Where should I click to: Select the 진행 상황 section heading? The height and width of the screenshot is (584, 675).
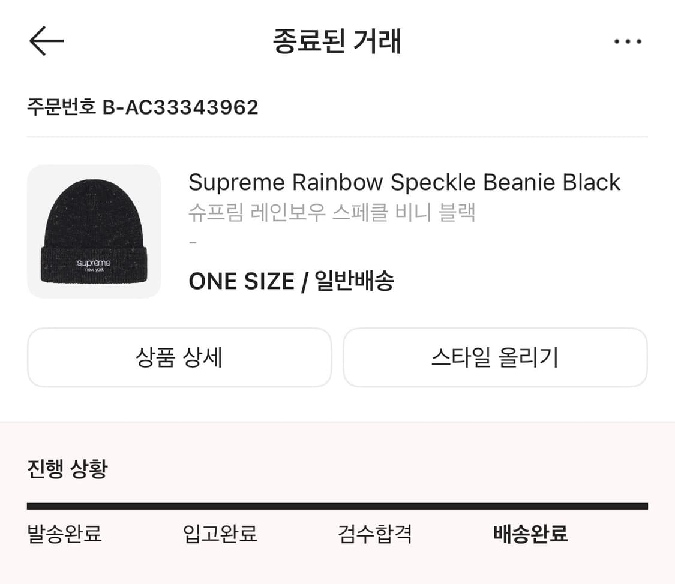(x=66, y=470)
